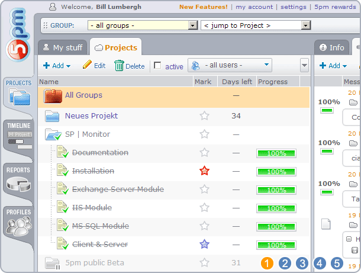The width and height of the screenshot is (361, 273).
Task: Click the blank document icon in right panel
Action: (x=325, y=224)
